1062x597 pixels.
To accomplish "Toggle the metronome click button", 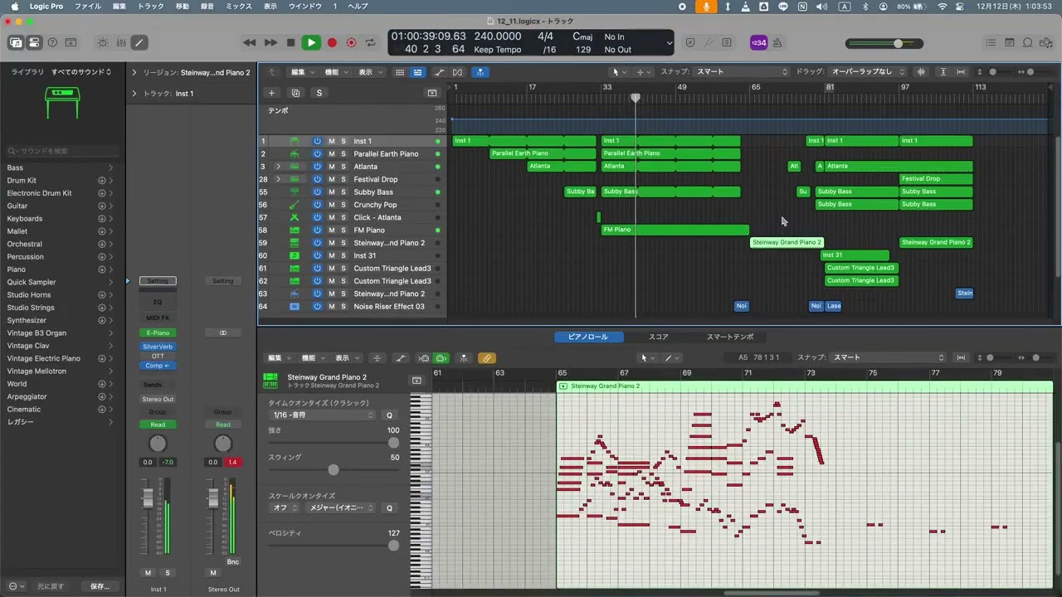I will pyautogui.click(x=777, y=42).
